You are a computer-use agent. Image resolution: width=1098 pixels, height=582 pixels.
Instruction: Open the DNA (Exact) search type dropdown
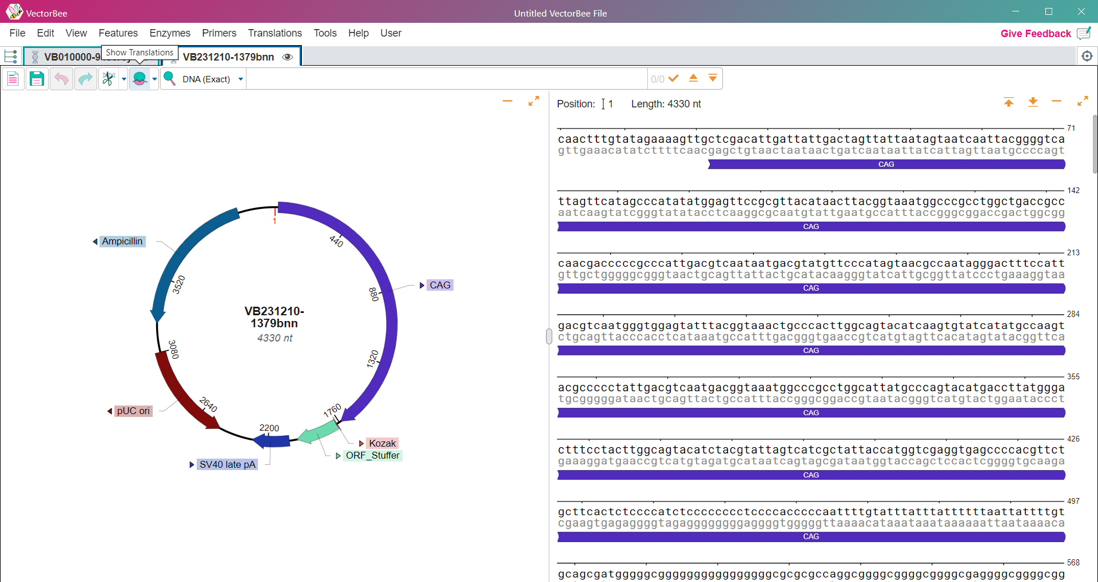pos(241,79)
